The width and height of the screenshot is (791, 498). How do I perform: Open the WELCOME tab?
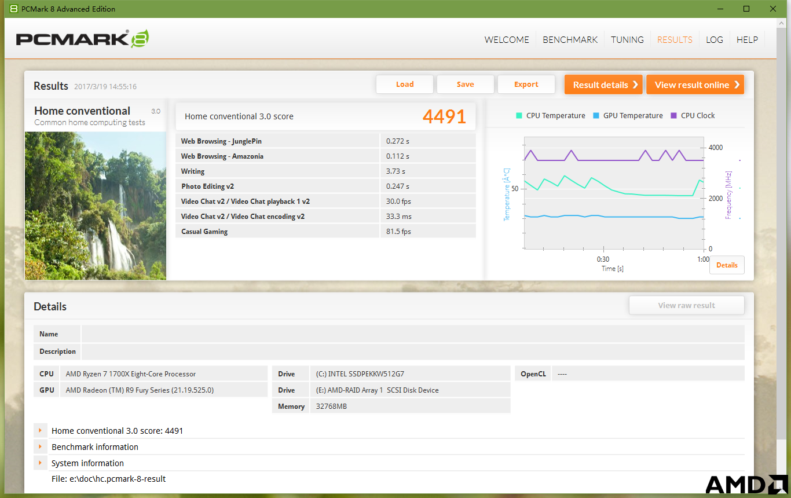tap(507, 39)
